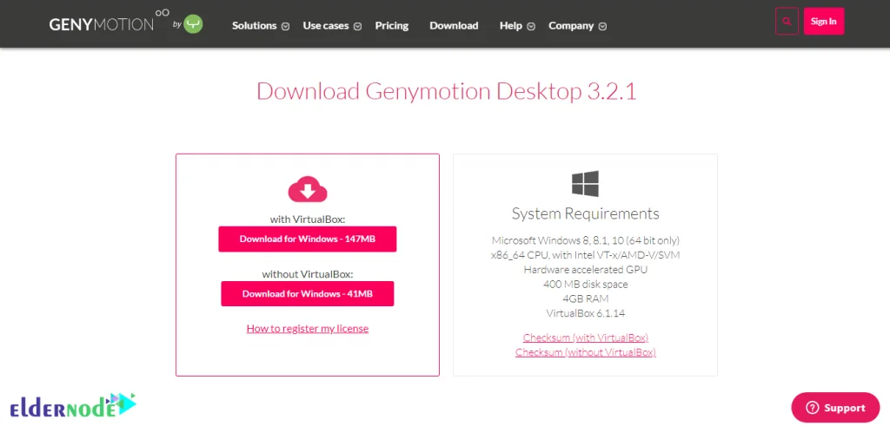
Task: Expand the Solutions dropdown arrow
Action: coord(285,26)
